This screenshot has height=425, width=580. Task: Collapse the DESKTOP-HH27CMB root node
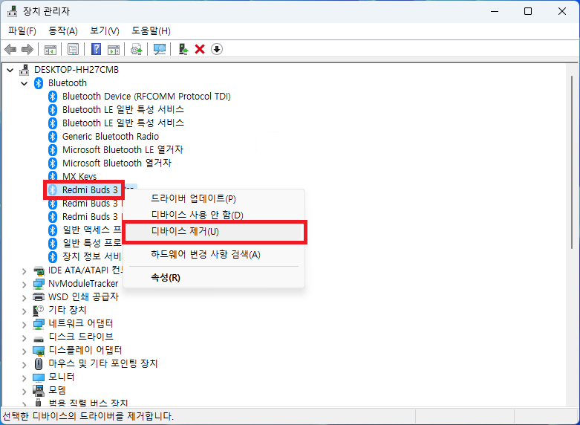(10, 70)
